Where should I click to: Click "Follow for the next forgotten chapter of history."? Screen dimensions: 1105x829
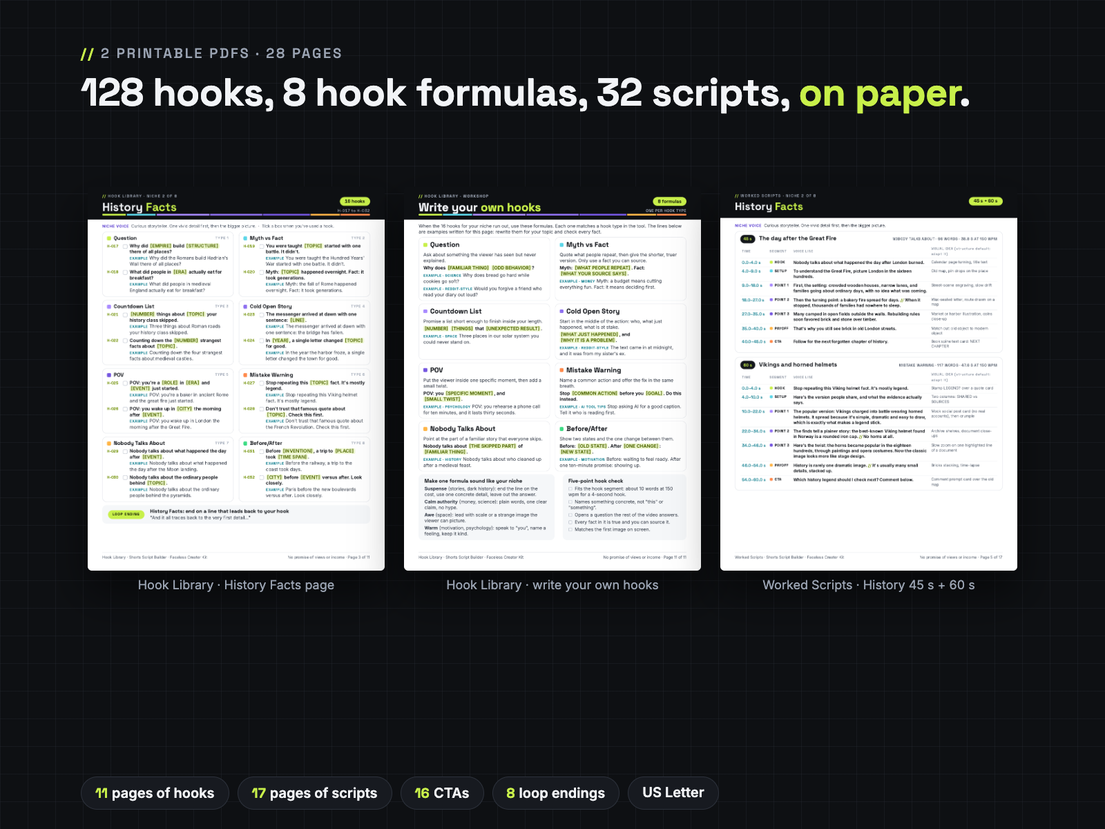click(x=840, y=341)
